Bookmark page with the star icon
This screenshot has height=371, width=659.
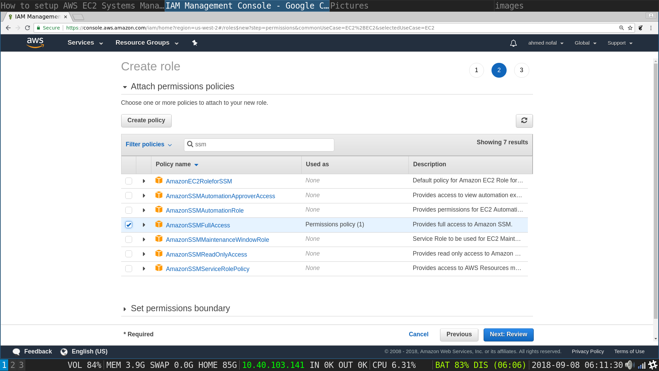click(630, 28)
